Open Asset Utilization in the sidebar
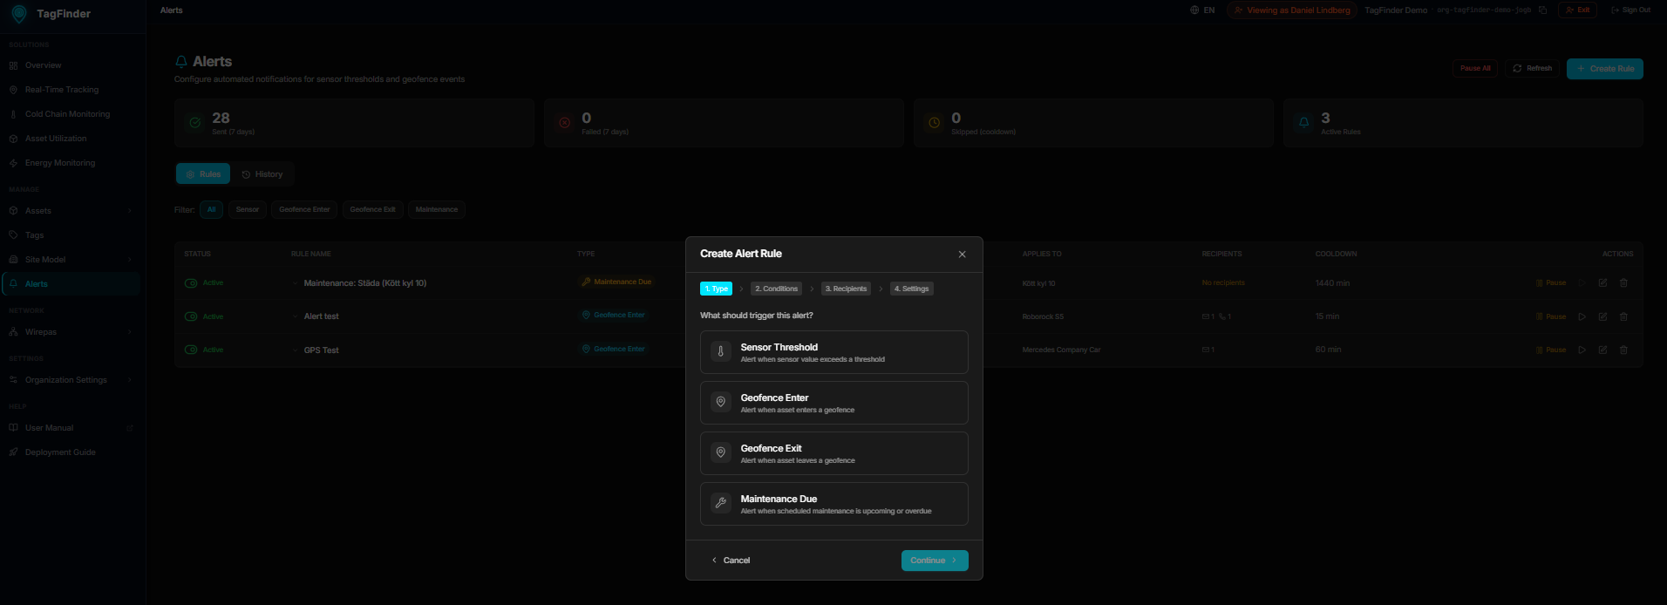This screenshot has height=605, width=1667. click(x=70, y=139)
